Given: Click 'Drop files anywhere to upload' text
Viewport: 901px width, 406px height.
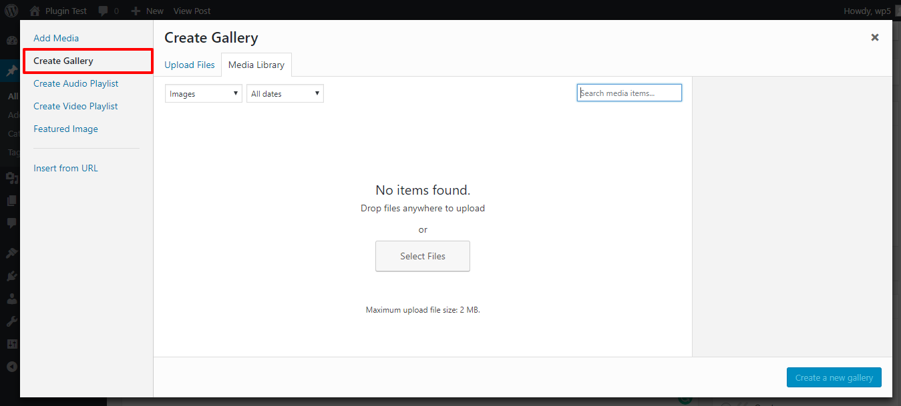Looking at the screenshot, I should pyautogui.click(x=423, y=208).
